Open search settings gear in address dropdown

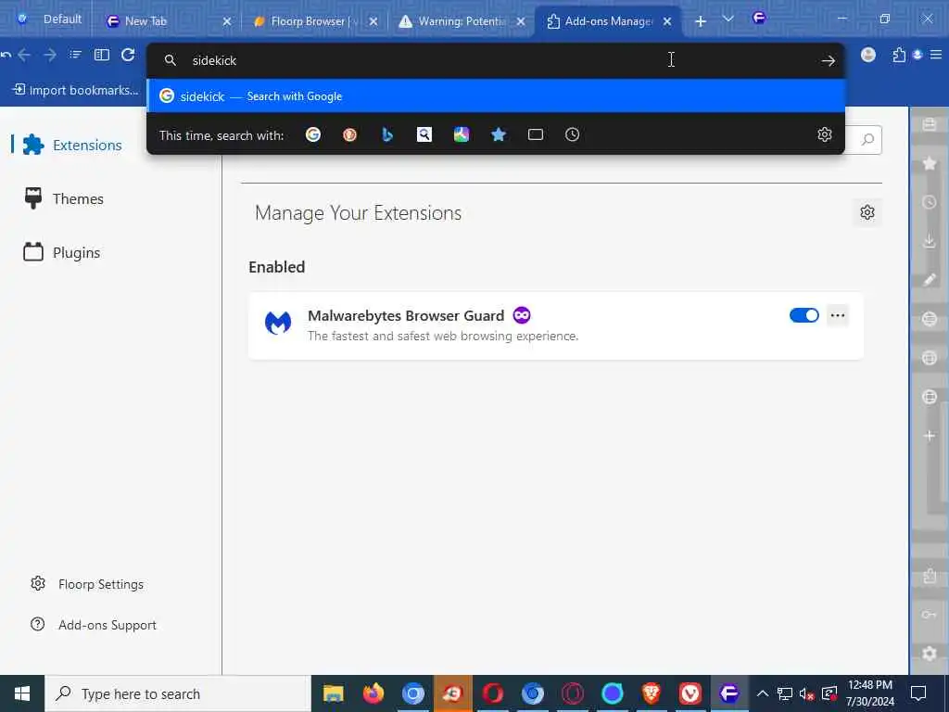pyautogui.click(x=824, y=134)
